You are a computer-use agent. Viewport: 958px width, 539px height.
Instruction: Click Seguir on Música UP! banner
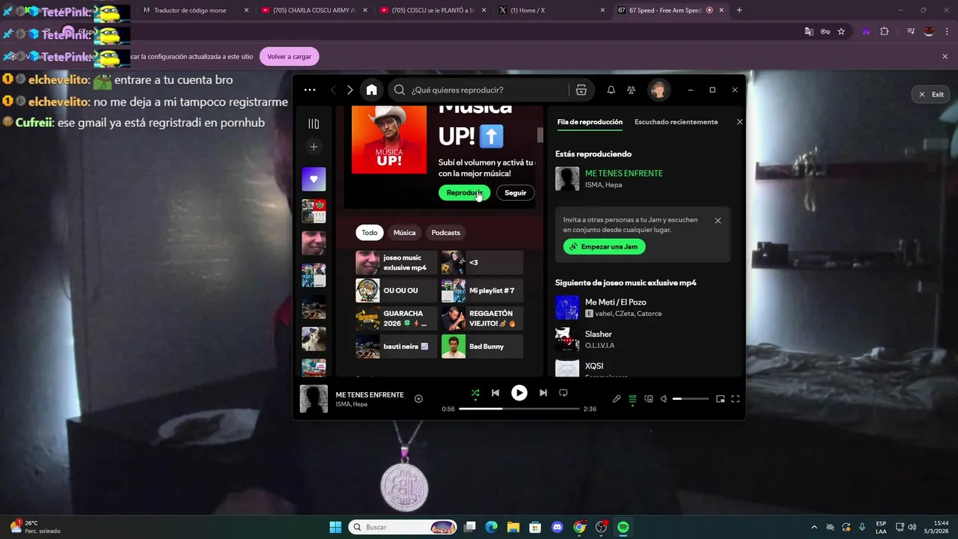[516, 192]
